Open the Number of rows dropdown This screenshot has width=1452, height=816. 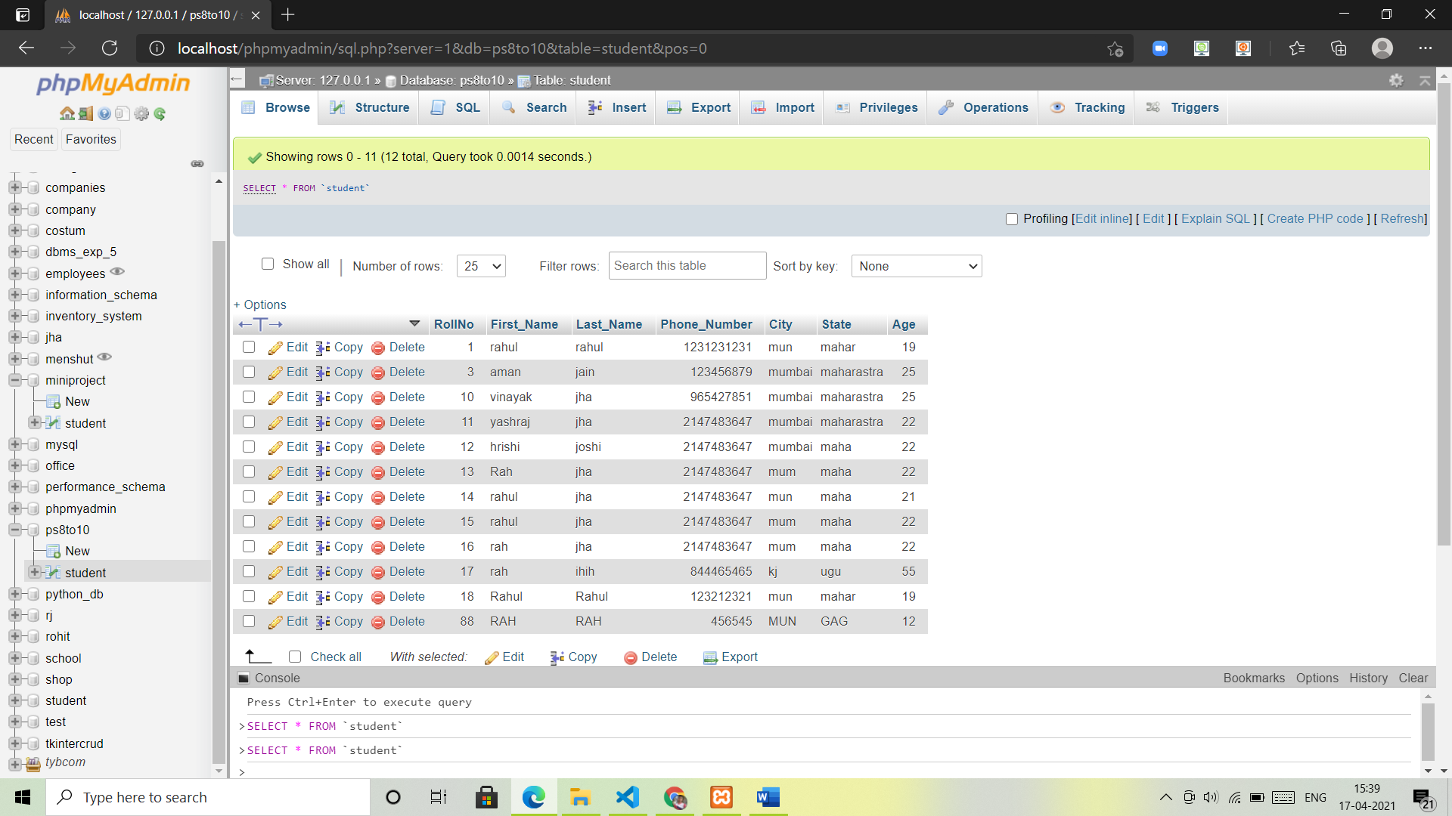[481, 266]
